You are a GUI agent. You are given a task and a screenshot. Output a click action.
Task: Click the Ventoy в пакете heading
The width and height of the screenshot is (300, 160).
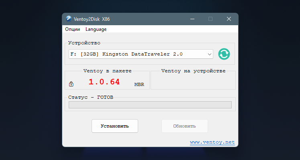click(x=108, y=71)
